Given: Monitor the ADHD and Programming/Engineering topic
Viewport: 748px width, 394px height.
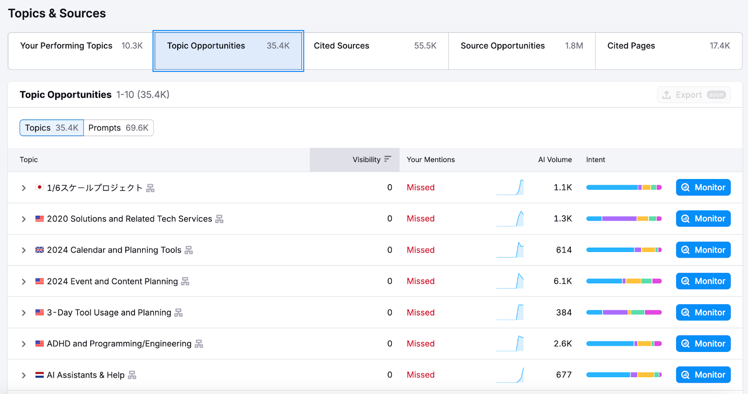Looking at the screenshot, I should pyautogui.click(x=703, y=344).
